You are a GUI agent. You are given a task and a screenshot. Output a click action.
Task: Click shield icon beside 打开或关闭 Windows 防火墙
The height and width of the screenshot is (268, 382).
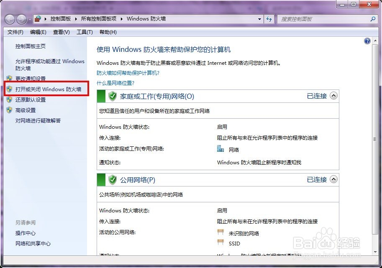9,89
